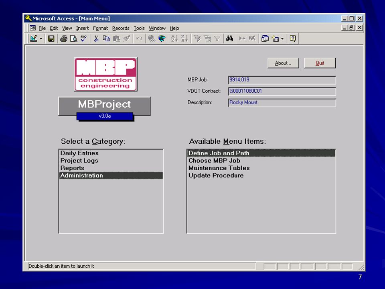Open Web Toolbar globe with arrows icon
This screenshot has height=289, width=385.
tap(162, 39)
